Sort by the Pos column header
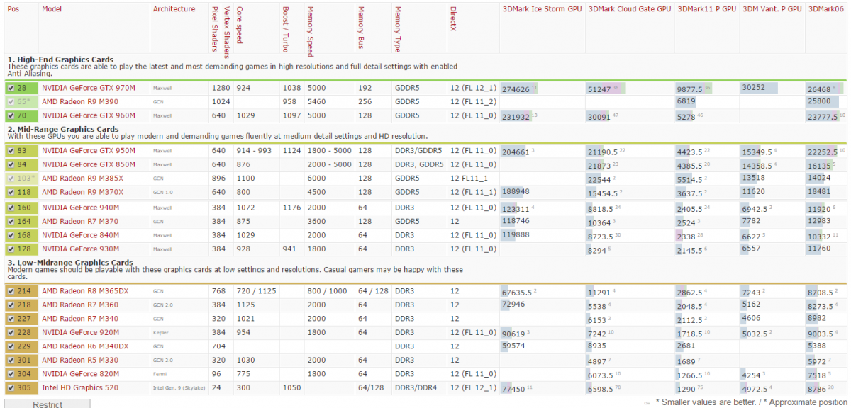 tap(13, 8)
